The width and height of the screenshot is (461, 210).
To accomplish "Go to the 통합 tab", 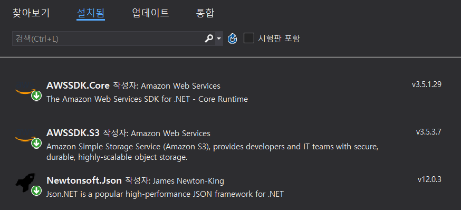I will 205,13.
